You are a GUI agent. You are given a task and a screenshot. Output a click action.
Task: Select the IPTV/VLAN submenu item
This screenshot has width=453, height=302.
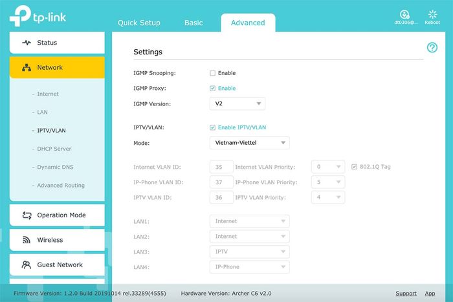(51, 131)
